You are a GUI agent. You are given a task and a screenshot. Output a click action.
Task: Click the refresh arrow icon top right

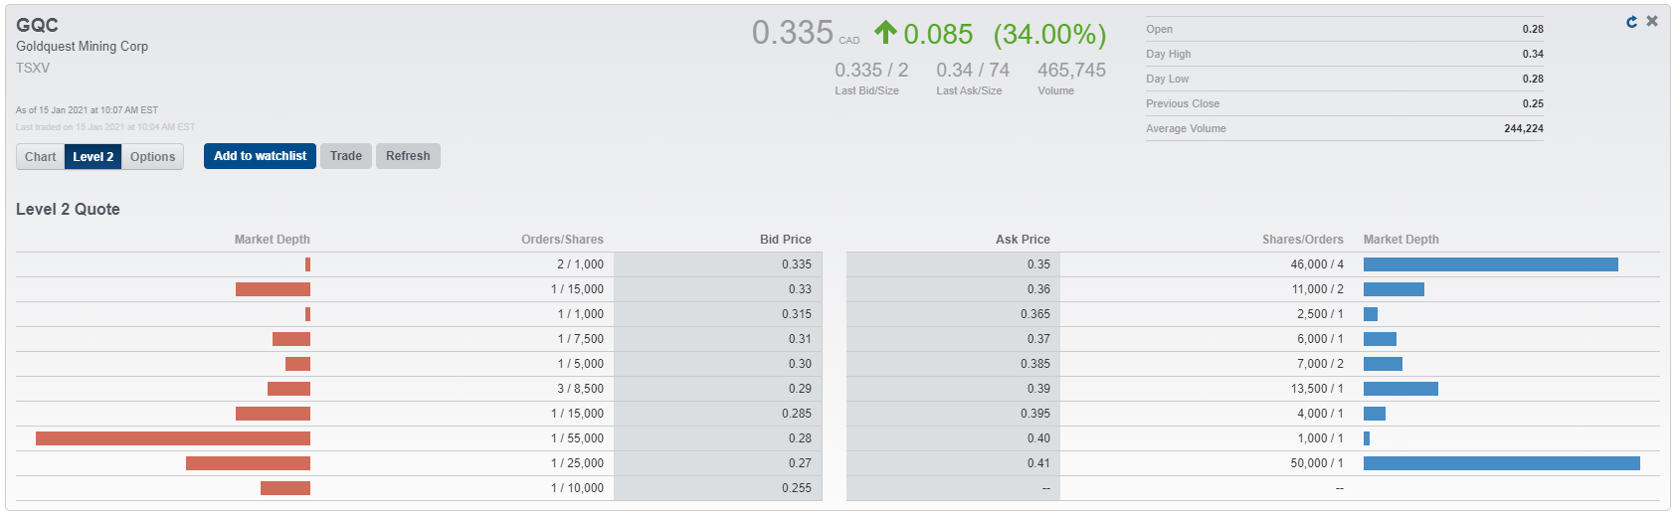click(x=1631, y=22)
